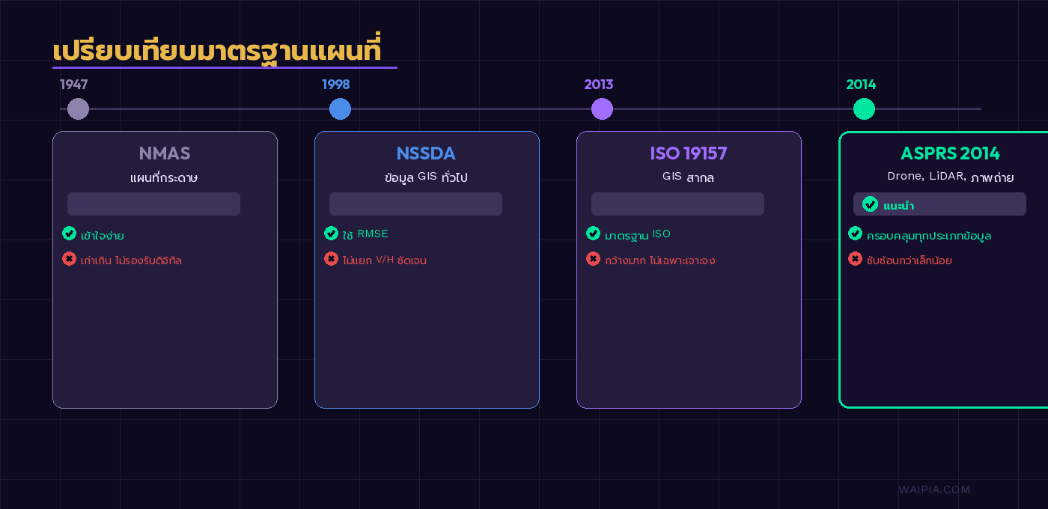1048x509 pixels.
Task: Click the checkmark next to "ใช้ RMSE"
Action: (331, 233)
